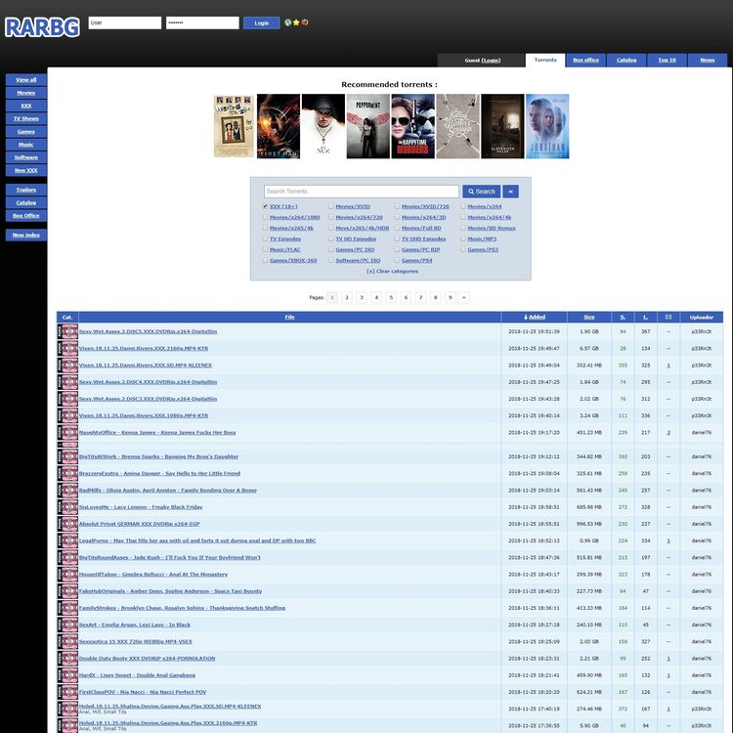Collapse search categories with « button
The image size is (733, 733).
click(x=511, y=192)
